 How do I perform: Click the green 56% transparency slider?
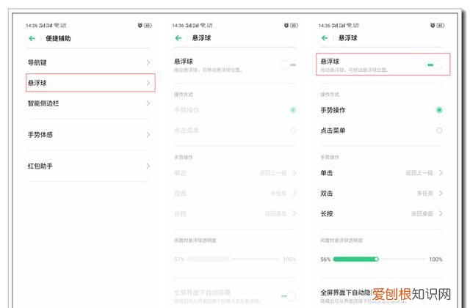click(356, 259)
